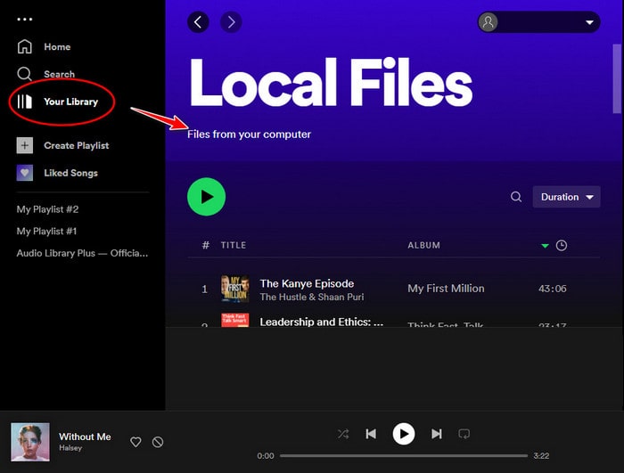Expand the user profile menu
The height and width of the screenshot is (473, 624).
coord(538,22)
